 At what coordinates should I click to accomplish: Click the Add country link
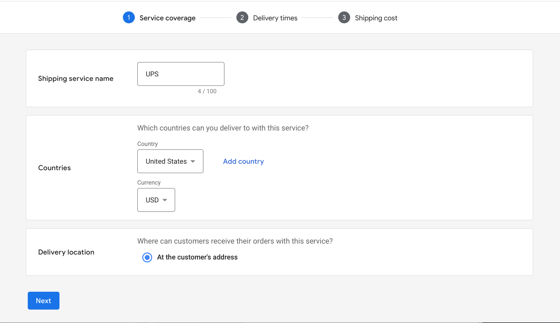(x=243, y=161)
